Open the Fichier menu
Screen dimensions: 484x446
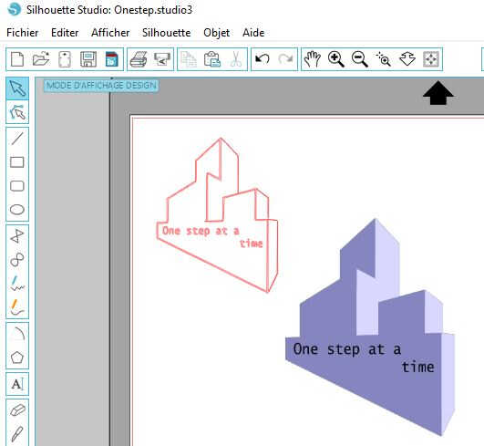tap(22, 33)
